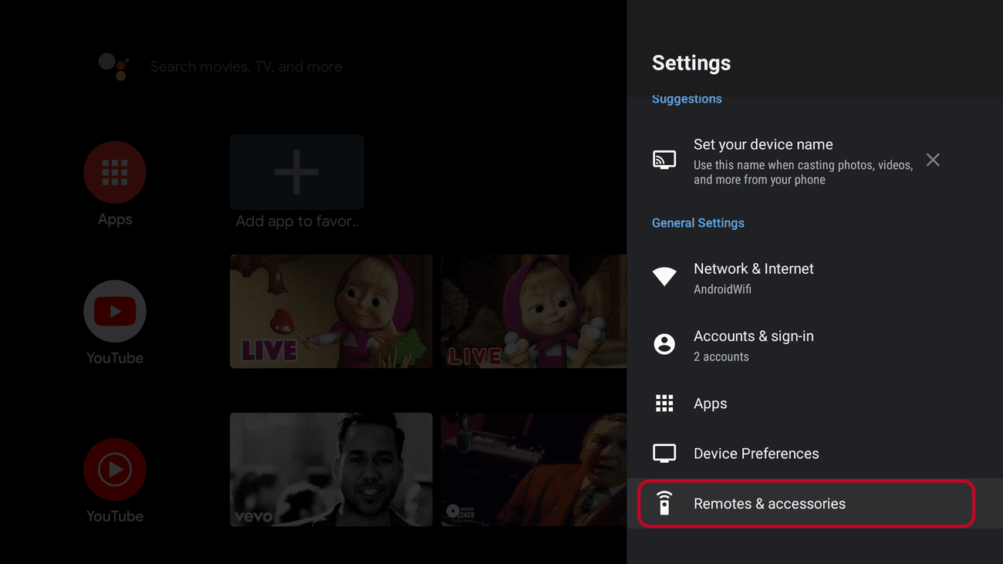Open the Device Preferences monitor icon

664,453
